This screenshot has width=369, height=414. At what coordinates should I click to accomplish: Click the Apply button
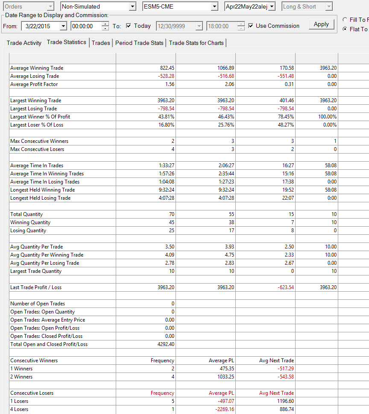click(321, 24)
